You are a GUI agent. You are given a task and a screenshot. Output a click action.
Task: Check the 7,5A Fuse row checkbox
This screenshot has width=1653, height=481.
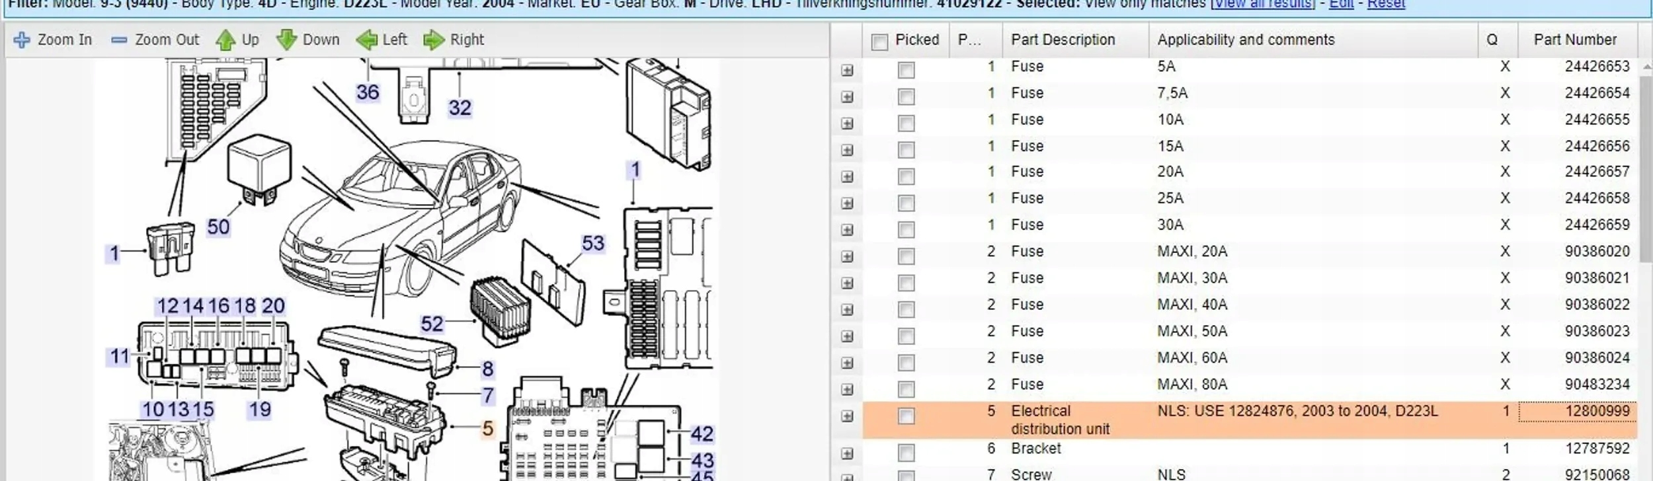906,96
